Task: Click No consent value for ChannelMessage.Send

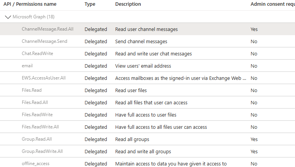Action: (x=254, y=42)
